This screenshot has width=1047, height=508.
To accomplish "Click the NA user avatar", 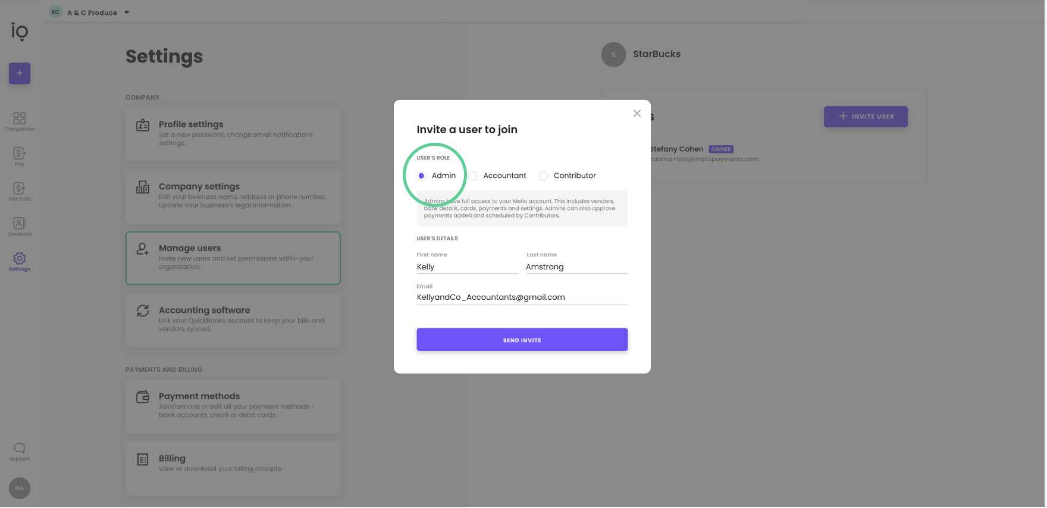I will click(x=20, y=488).
